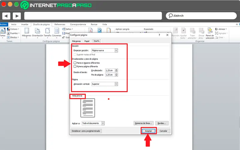The height and width of the screenshot is (150, 240).
Task: Click the green macOS zoom button
Action: click(x=16, y=4)
